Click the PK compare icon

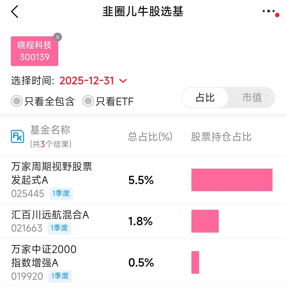click(x=17, y=137)
